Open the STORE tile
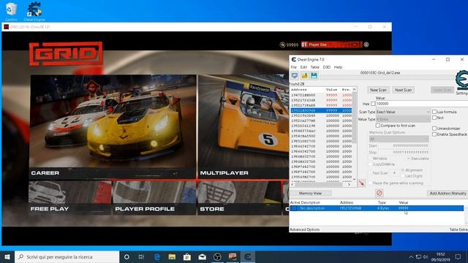 [x=239, y=198]
